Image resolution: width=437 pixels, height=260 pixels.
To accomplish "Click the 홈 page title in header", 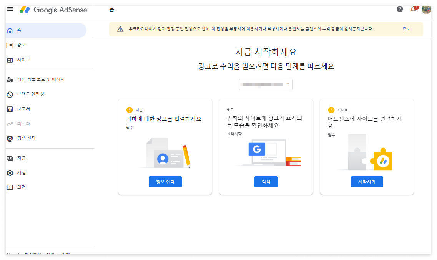I will 112,10.
